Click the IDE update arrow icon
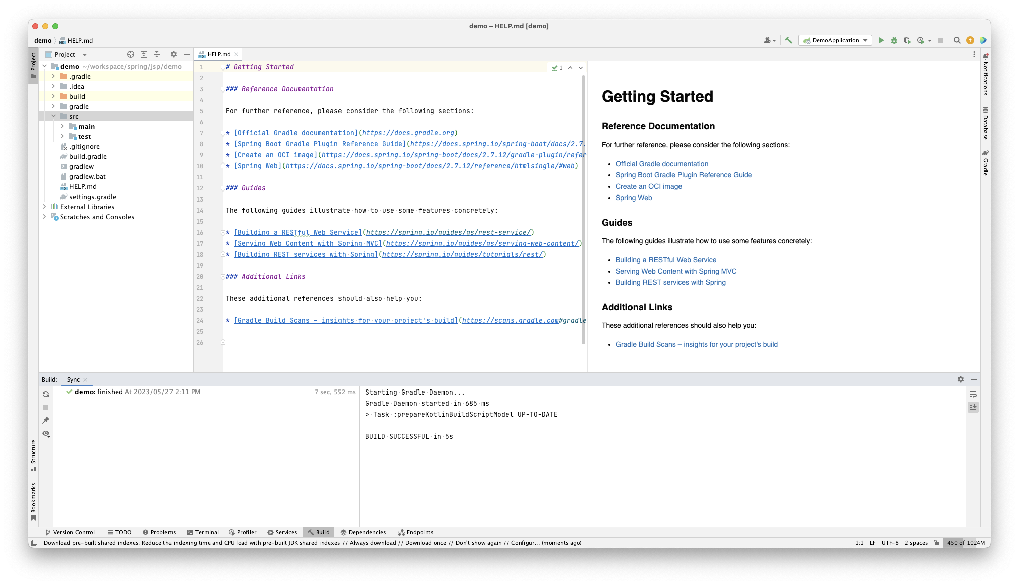 click(x=970, y=40)
